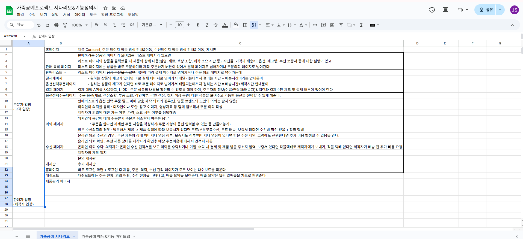The height and width of the screenshot is (239, 523).
Task: Open the fill color picker
Action: (x=236, y=25)
